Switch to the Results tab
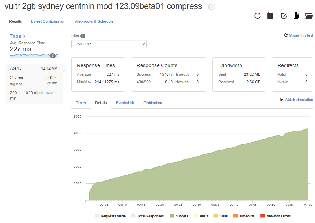Screen dimensions: 315x223 point(16,22)
